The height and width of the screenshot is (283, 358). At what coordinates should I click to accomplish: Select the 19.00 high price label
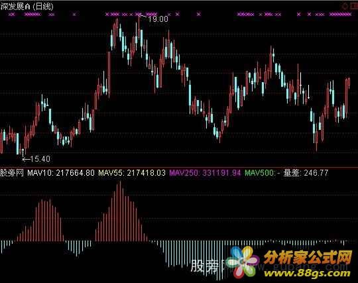tap(158, 19)
